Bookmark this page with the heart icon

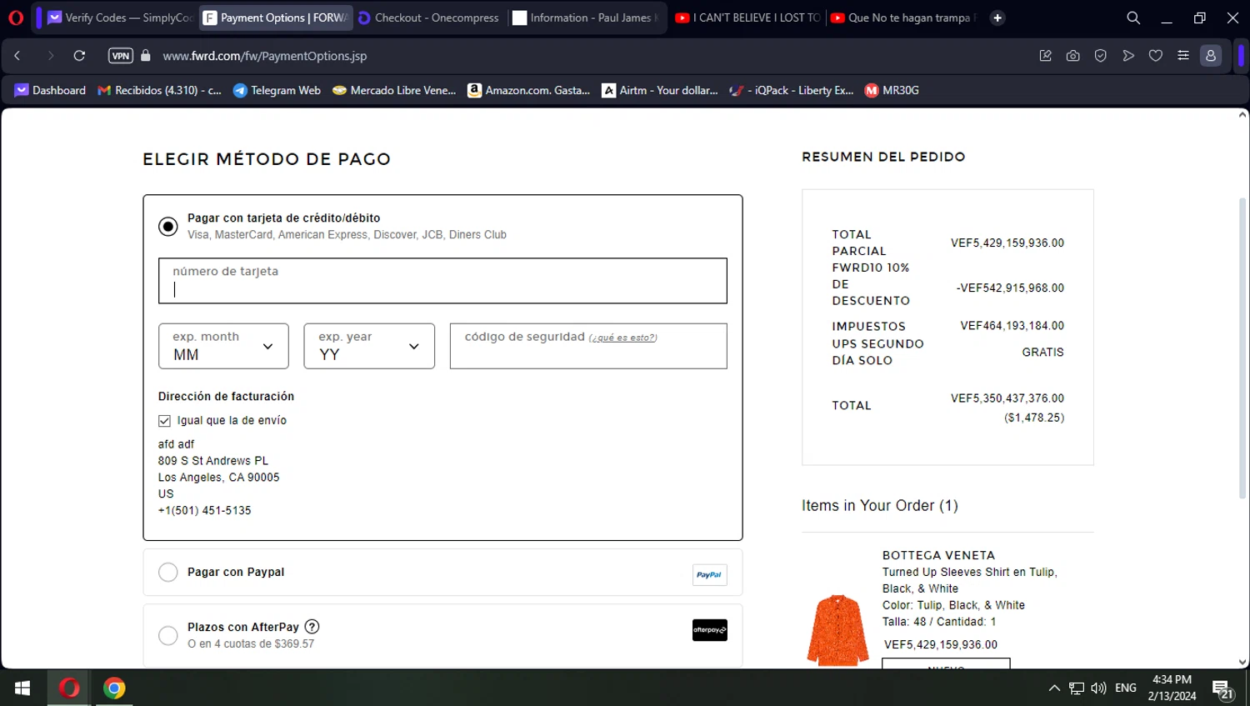pos(1156,56)
